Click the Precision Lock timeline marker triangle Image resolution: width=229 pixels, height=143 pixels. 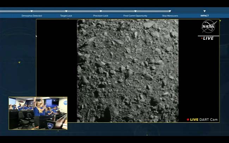click(x=101, y=11)
